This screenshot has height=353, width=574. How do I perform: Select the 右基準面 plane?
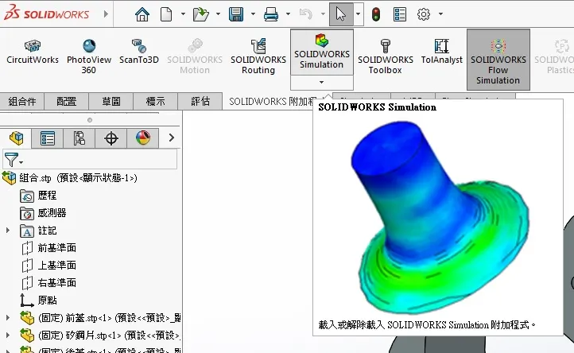[x=48, y=283]
